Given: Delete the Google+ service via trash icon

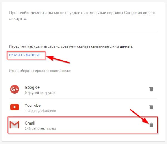Looking at the screenshot, I should click(151, 89).
